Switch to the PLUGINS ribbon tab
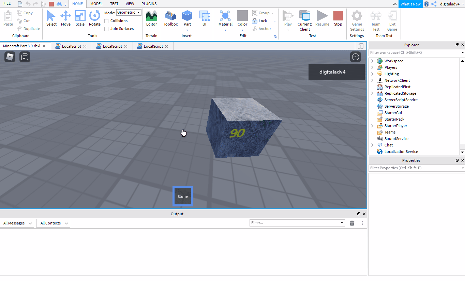The image size is (465, 281). pyautogui.click(x=149, y=4)
